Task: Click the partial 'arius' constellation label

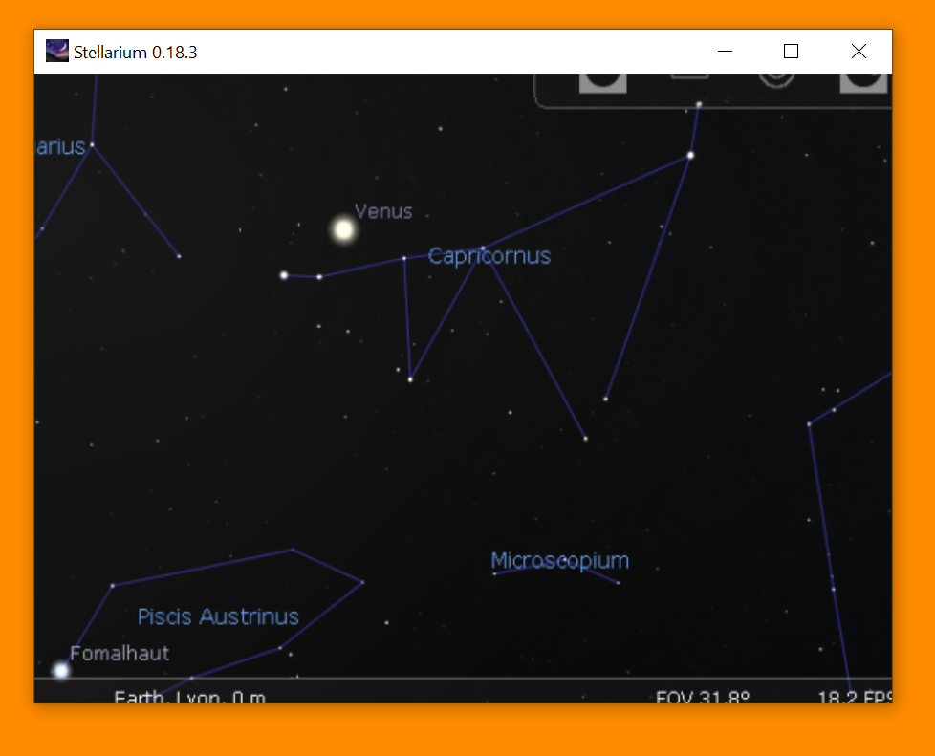Action: (x=60, y=146)
